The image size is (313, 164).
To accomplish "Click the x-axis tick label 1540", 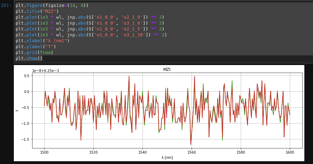I will (142, 153).
